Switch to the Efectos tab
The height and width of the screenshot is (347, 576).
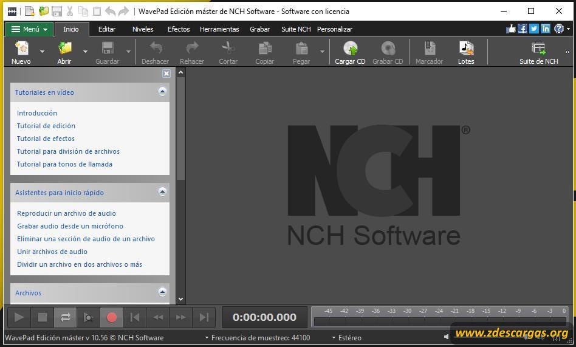click(x=179, y=29)
